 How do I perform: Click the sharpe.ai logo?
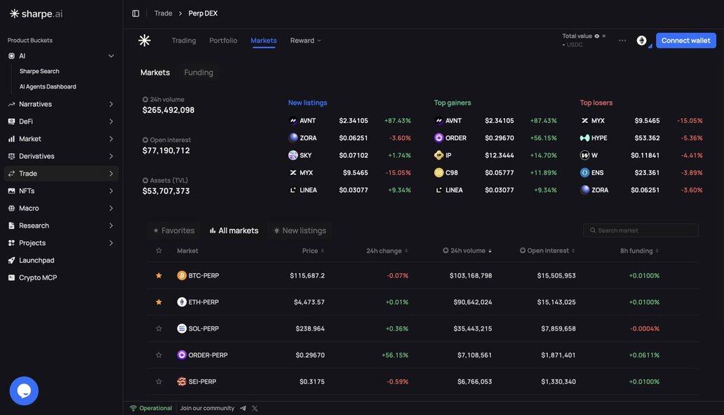tap(36, 14)
